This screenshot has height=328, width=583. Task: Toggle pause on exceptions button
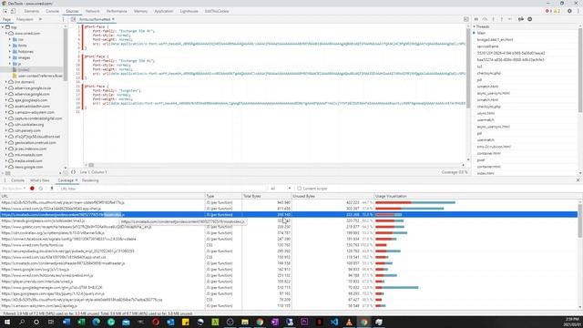pyautogui.click(x=530, y=19)
